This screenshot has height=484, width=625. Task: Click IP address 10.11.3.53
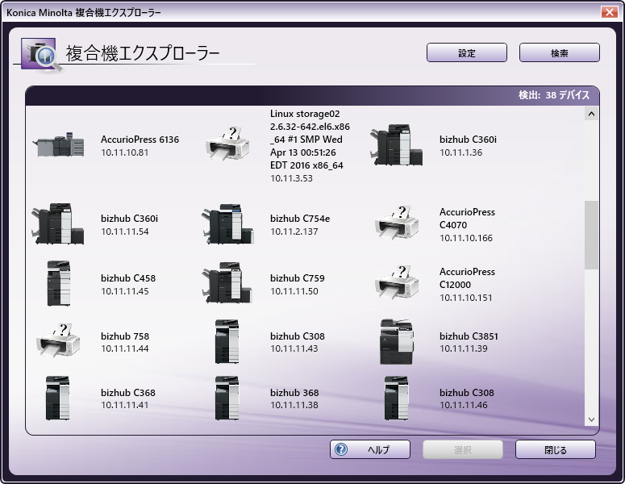[x=291, y=178]
